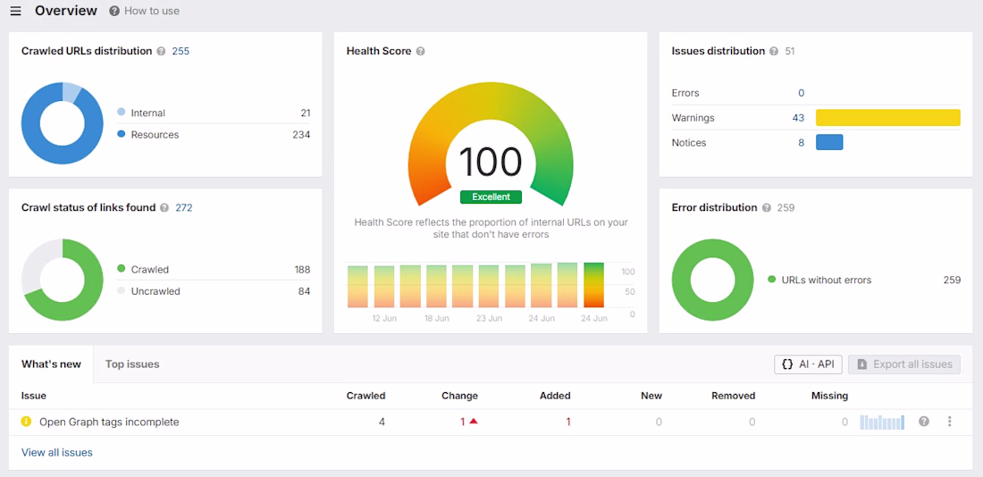983x477 pixels.
Task: Click the green error distribution donut chart
Action: pyautogui.click(x=713, y=280)
